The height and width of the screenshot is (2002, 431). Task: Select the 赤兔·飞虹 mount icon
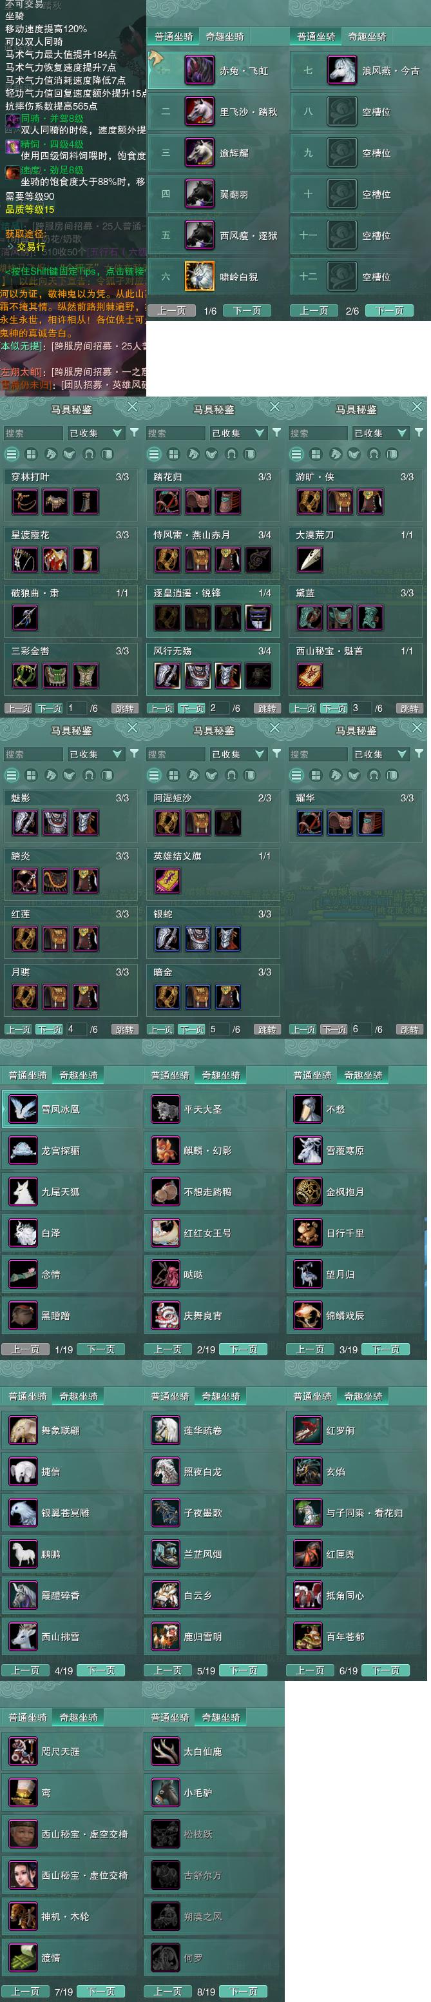pos(199,71)
